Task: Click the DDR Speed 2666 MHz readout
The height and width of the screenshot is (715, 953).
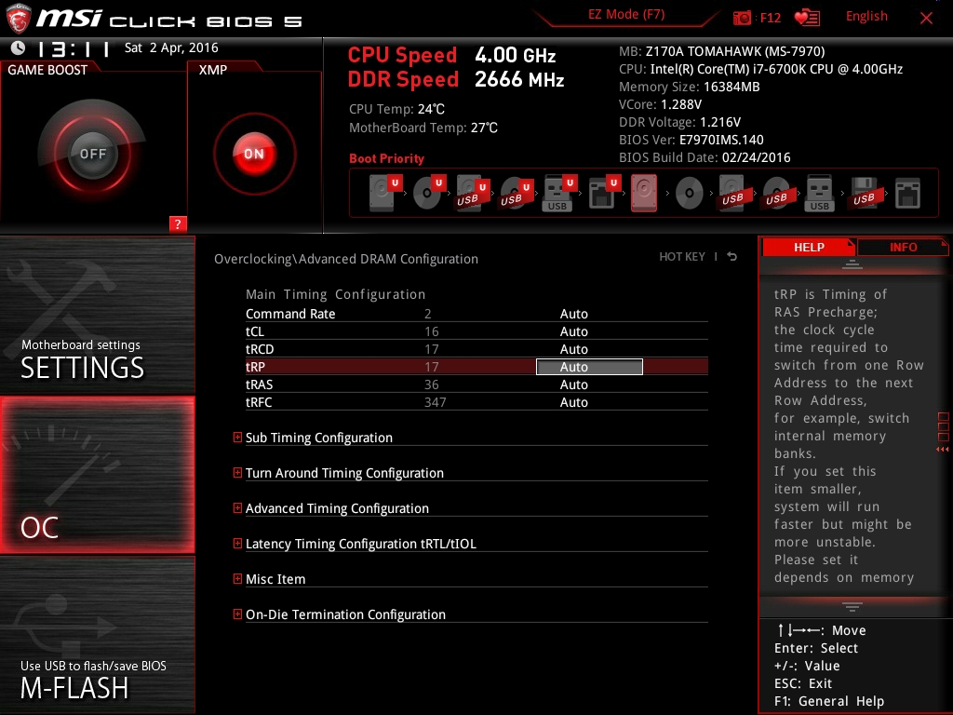Action: pyautogui.click(x=456, y=80)
